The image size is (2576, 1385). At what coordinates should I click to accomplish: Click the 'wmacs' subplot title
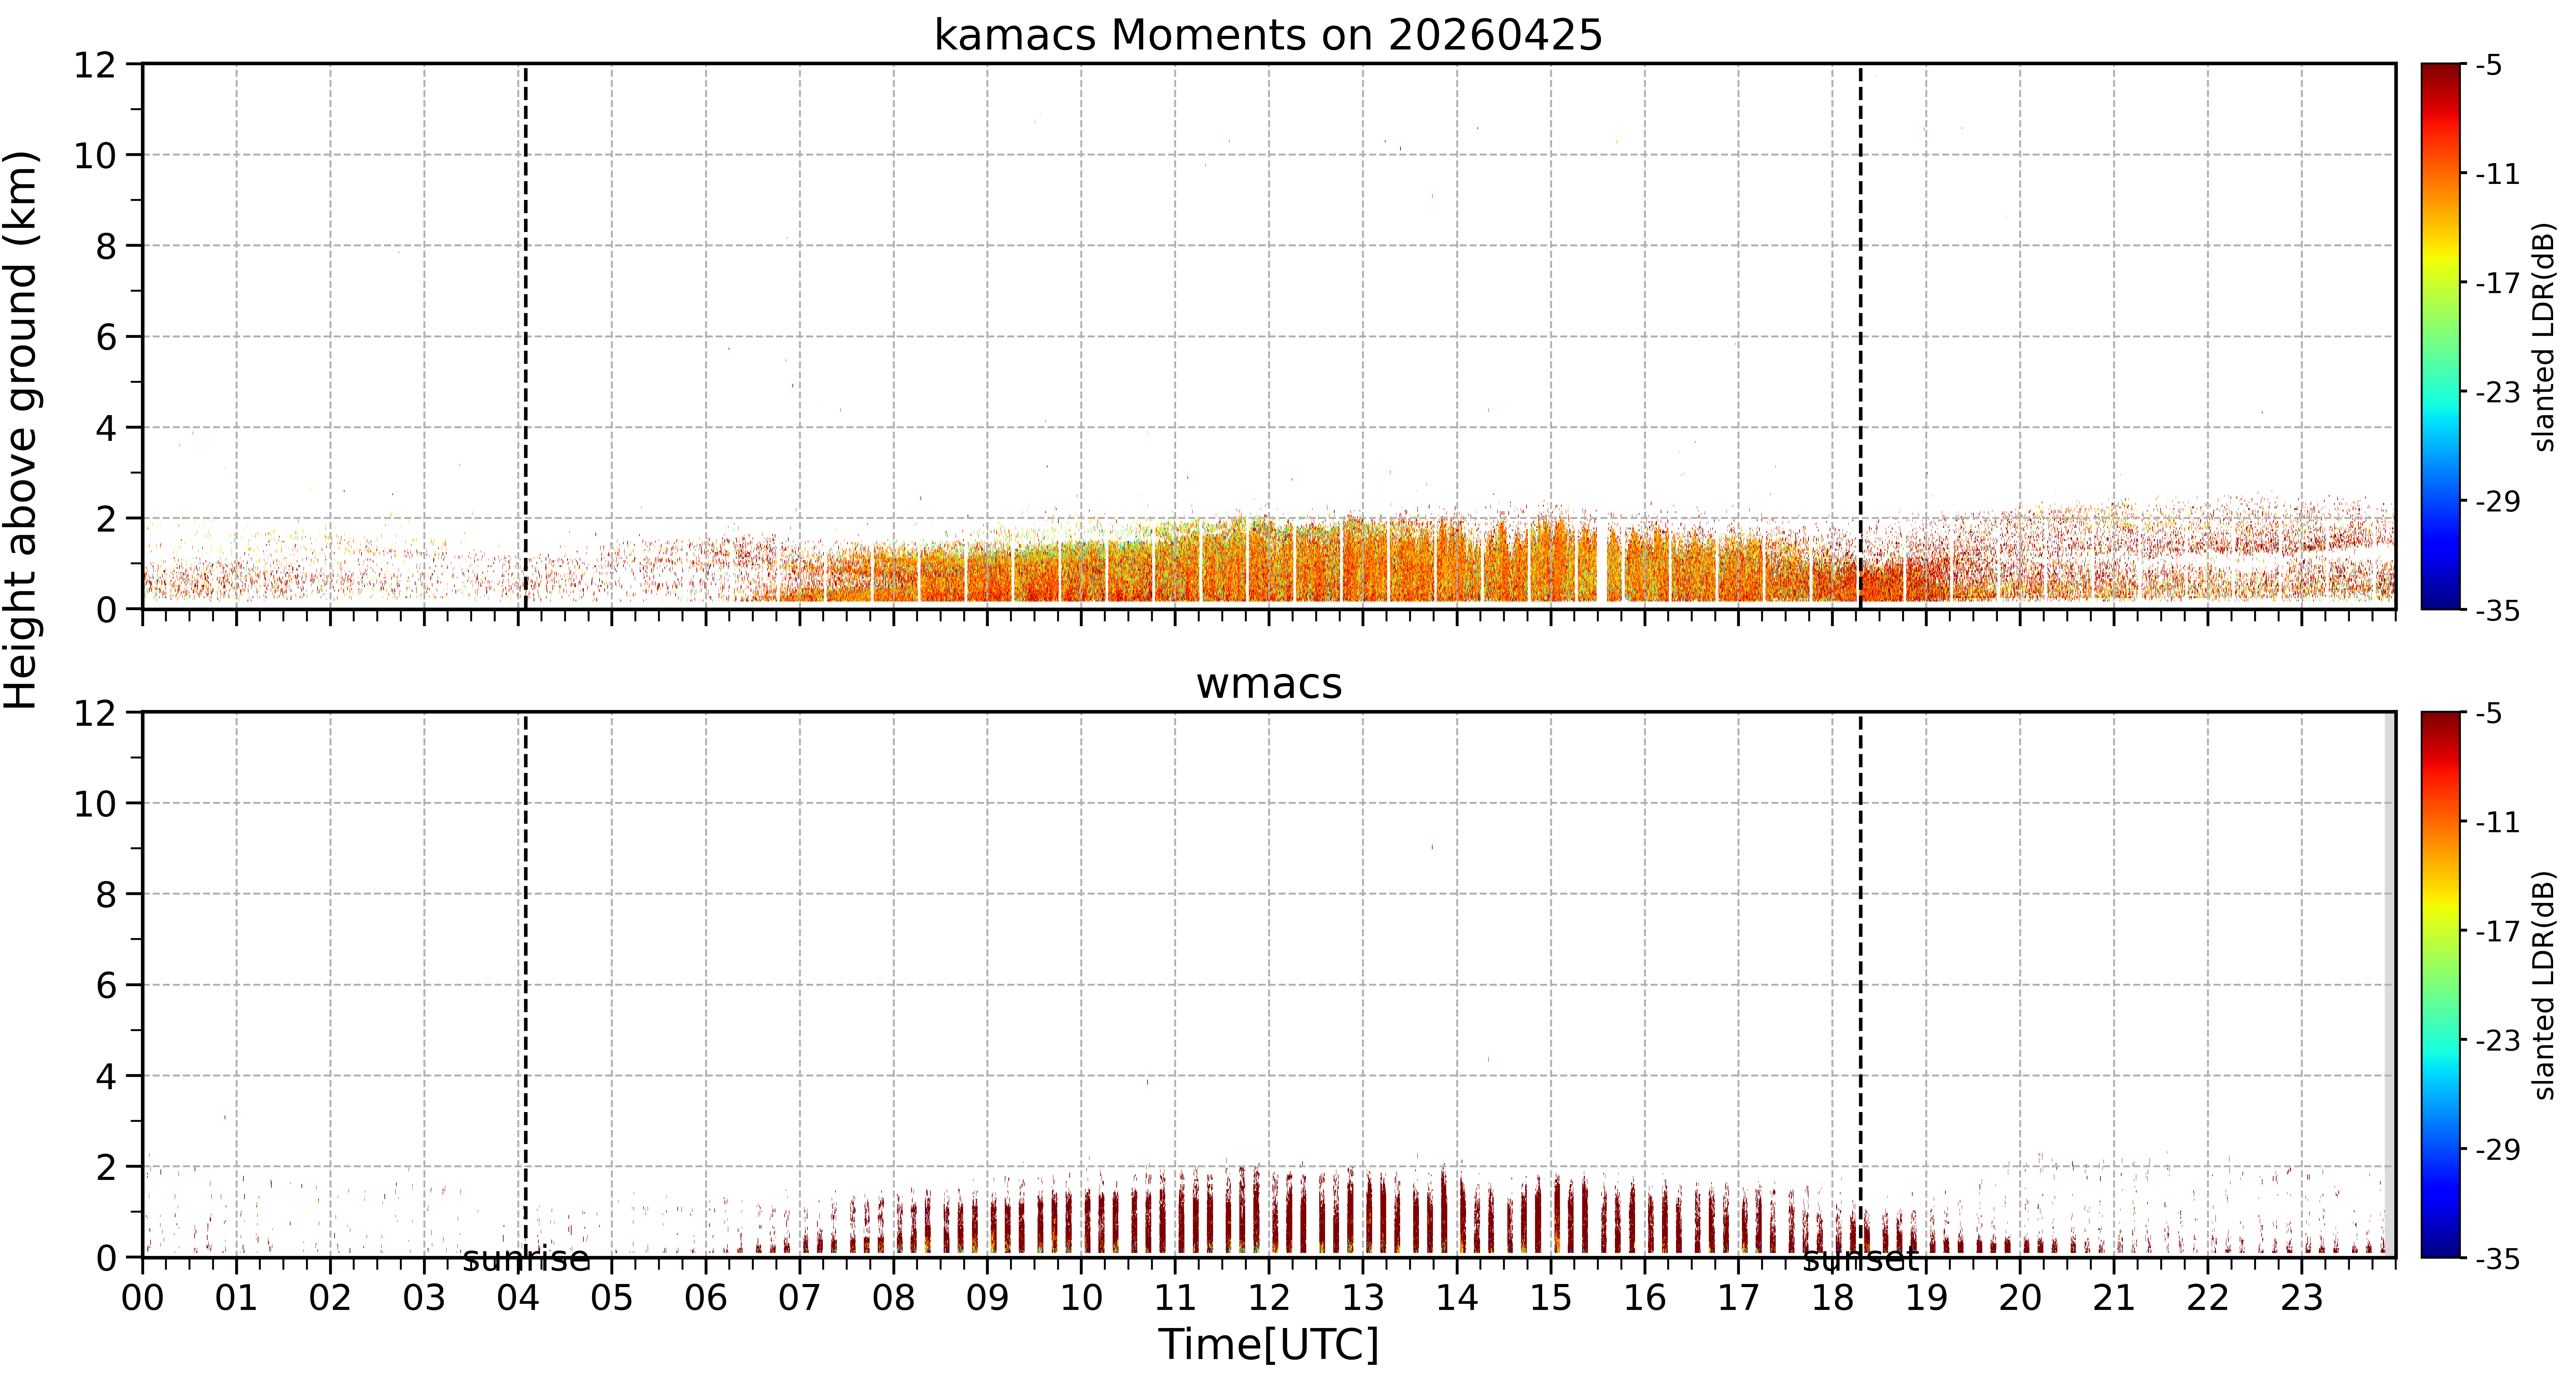click(1269, 684)
